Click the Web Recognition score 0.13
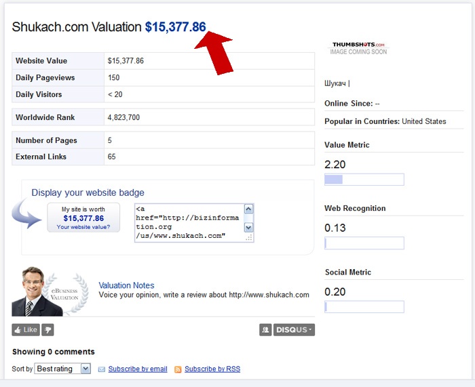The image size is (475, 387). coord(335,228)
